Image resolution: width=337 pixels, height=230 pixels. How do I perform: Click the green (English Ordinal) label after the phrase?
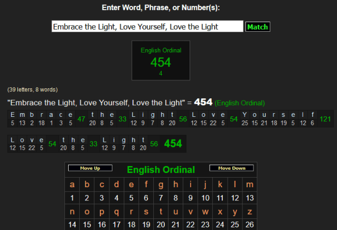coord(240,103)
